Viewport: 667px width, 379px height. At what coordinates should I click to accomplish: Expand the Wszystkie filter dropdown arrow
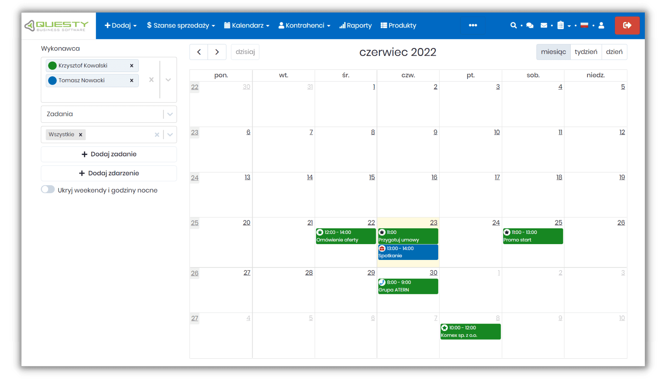[170, 135]
